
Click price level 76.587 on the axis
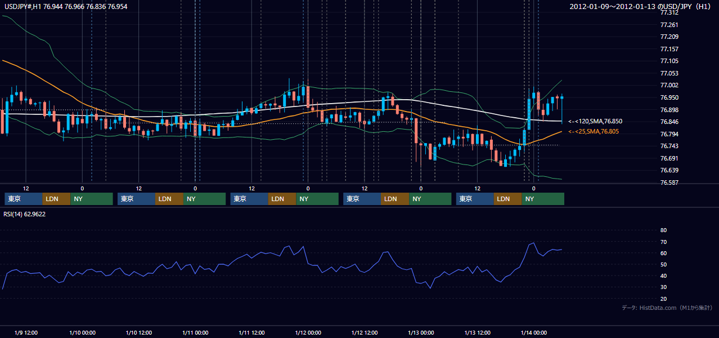point(669,183)
